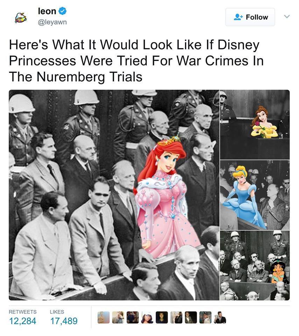Click the Follow button
Image resolution: width=299 pixels, height=336 pixels.
250,17
